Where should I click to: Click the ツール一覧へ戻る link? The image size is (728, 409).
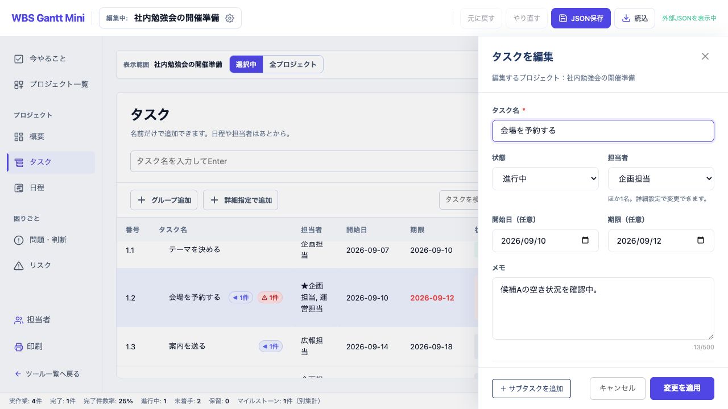(47, 374)
